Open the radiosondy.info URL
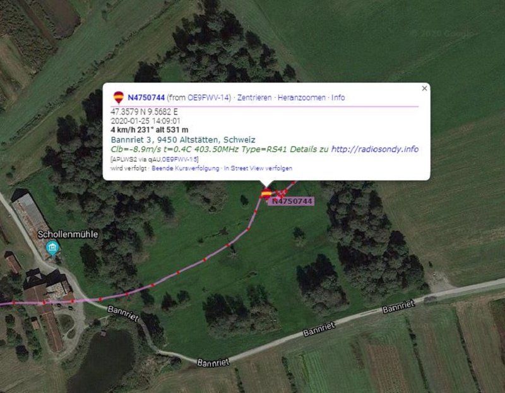This screenshot has width=505, height=393. coord(375,149)
